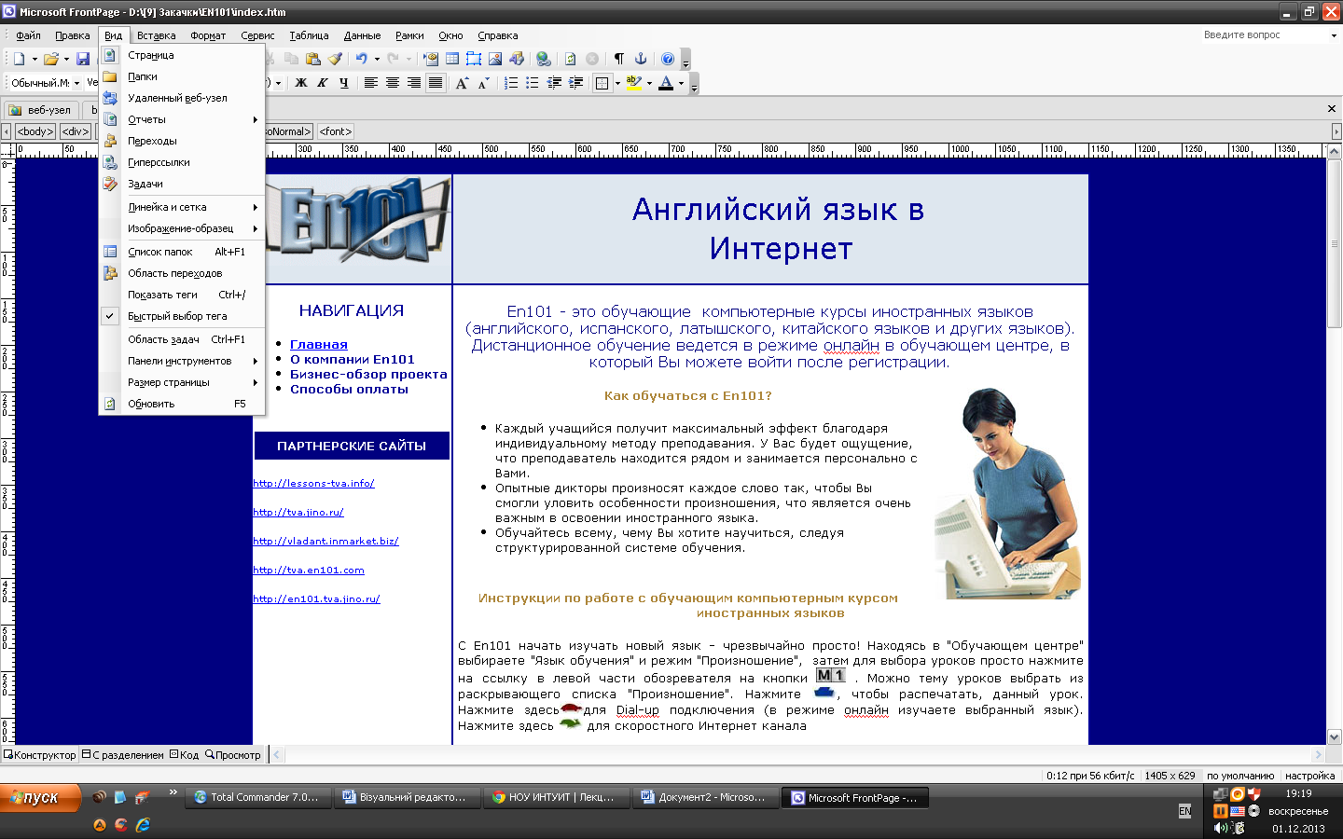Open the Drawing toolbar icon
The height and width of the screenshot is (839, 1343).
coord(517,59)
